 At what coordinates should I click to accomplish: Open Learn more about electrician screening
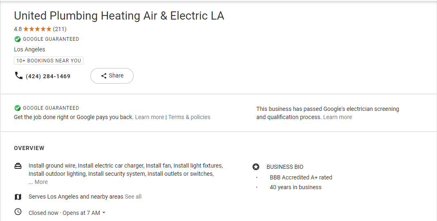[338, 117]
